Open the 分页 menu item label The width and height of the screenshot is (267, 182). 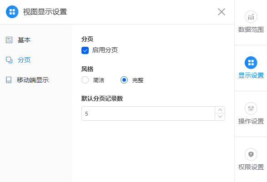(x=24, y=60)
